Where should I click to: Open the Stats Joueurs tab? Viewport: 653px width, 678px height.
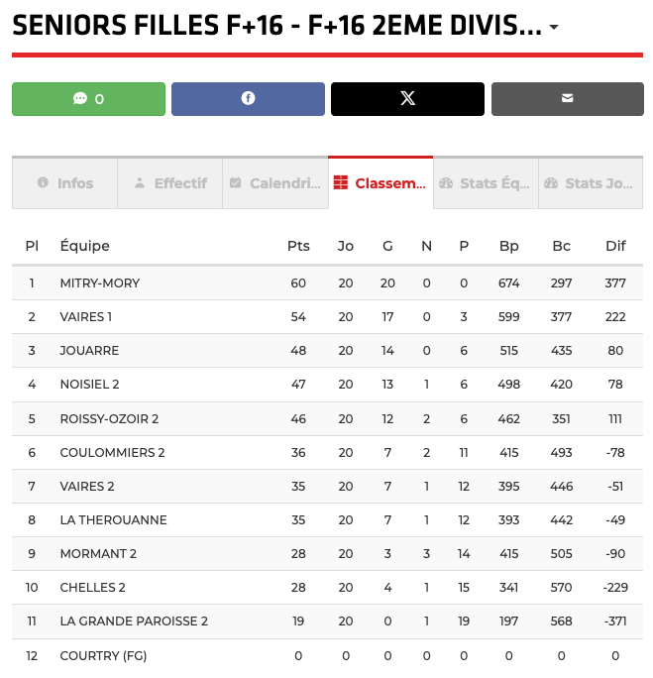(591, 183)
